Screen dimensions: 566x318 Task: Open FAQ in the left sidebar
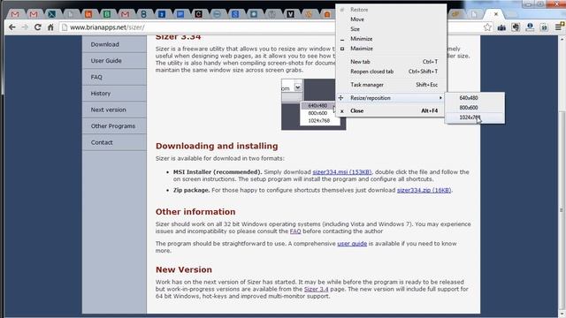click(114, 77)
